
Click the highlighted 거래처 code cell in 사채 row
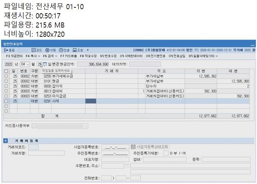tap(91, 101)
